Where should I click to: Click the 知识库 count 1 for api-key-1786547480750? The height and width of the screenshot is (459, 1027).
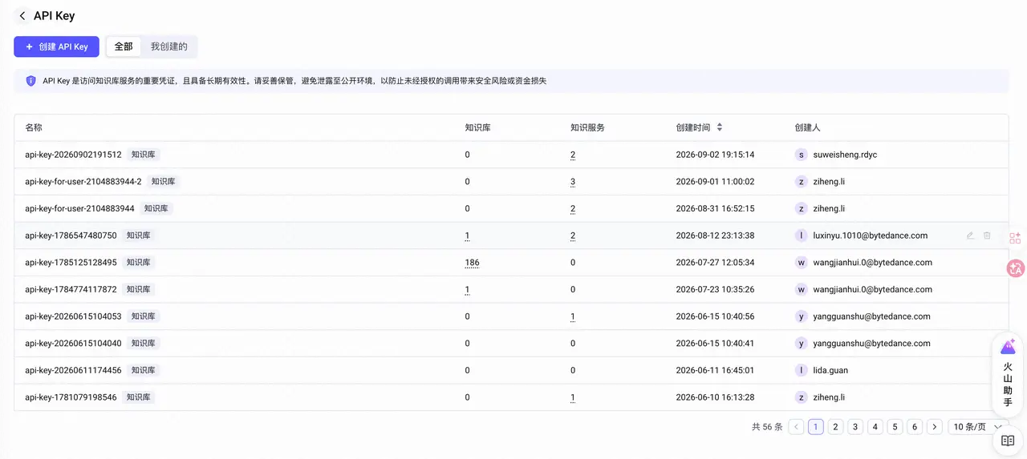click(467, 236)
